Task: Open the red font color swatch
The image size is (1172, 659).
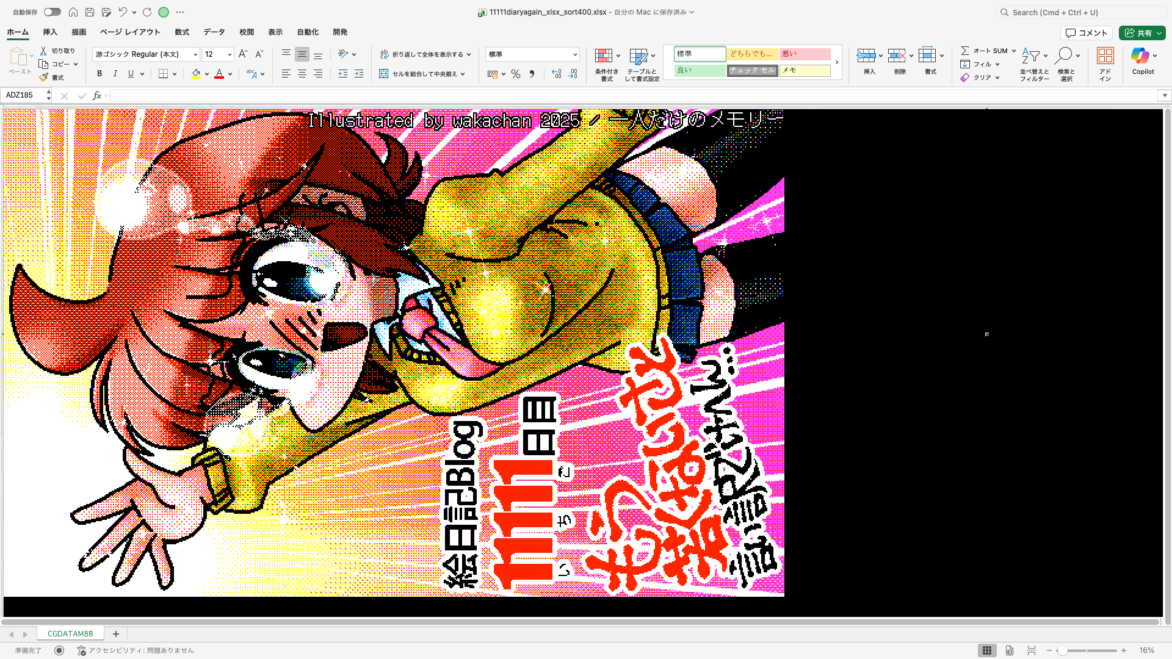Action: (219, 73)
